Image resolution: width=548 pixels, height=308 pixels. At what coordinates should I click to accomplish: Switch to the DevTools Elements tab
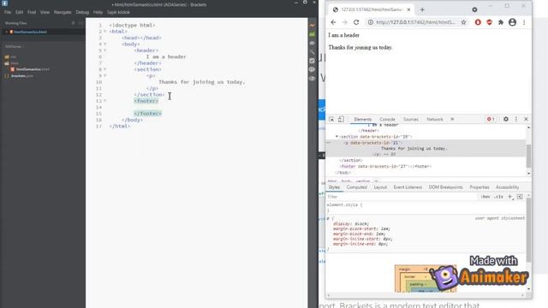click(363, 120)
